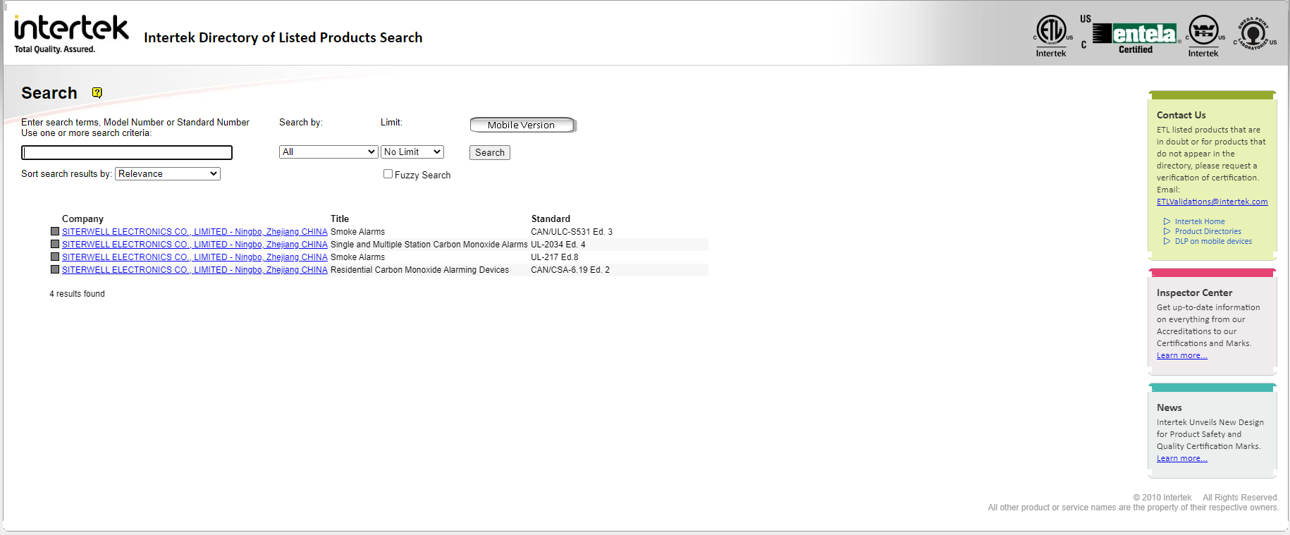The width and height of the screenshot is (1290, 535).
Task: Click Learn more in Inspector Center
Action: click(x=1181, y=355)
